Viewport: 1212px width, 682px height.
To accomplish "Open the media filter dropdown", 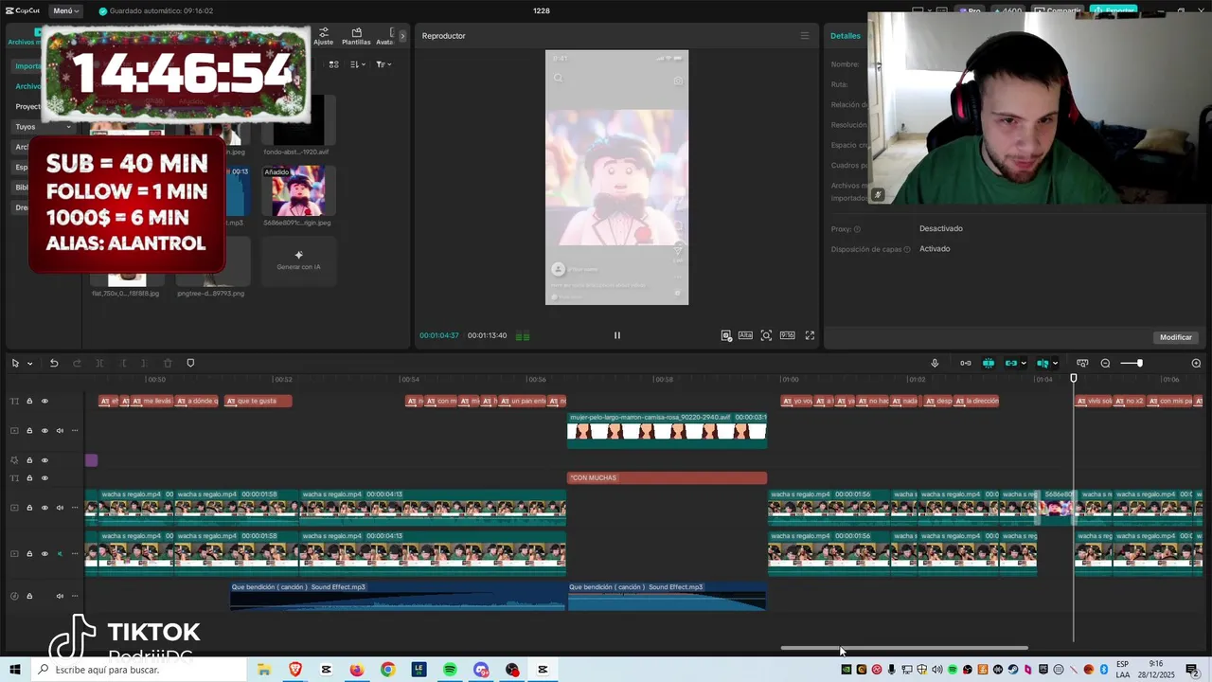I will point(383,64).
